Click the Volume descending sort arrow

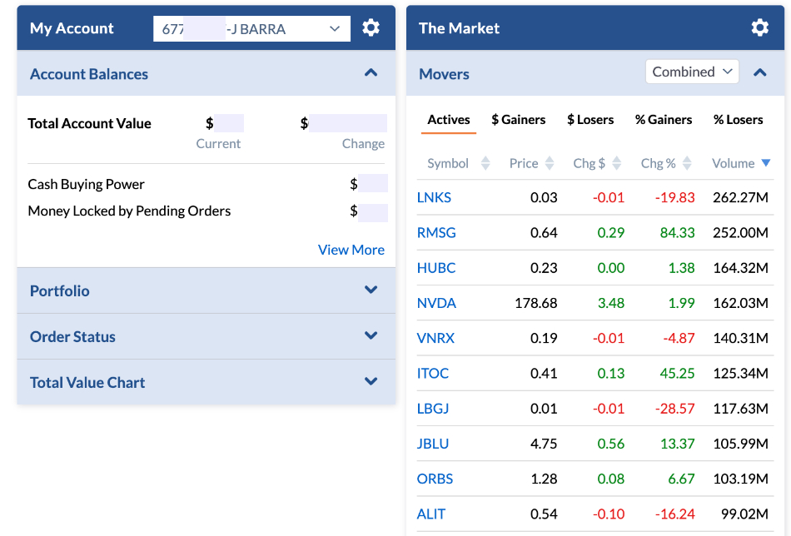tap(766, 163)
